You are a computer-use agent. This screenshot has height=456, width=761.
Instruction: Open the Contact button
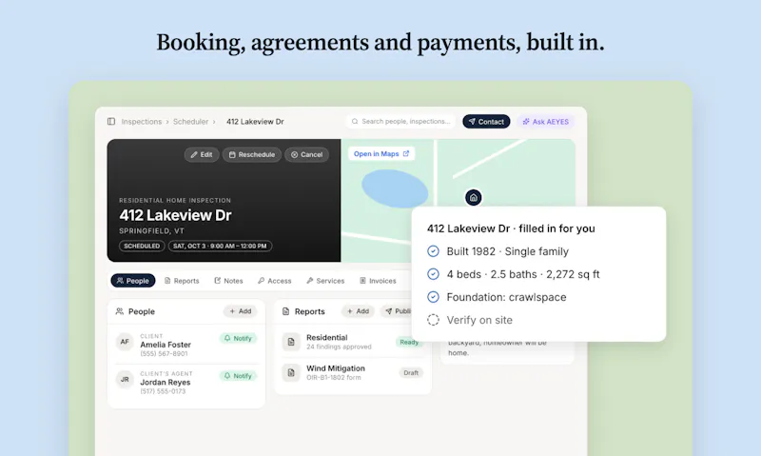point(486,122)
